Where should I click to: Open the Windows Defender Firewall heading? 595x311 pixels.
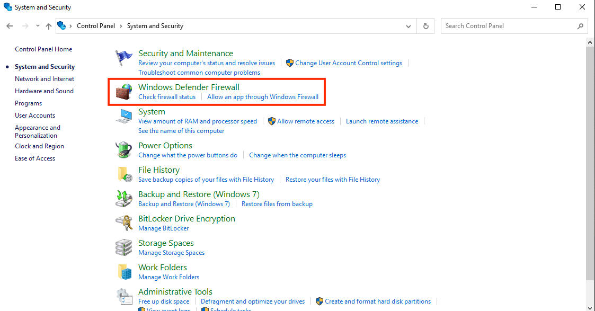(189, 87)
